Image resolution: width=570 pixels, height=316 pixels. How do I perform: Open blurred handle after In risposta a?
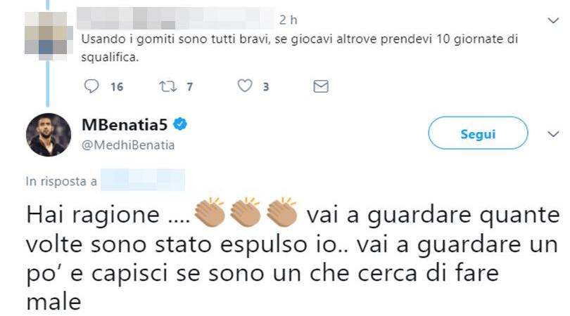142,180
